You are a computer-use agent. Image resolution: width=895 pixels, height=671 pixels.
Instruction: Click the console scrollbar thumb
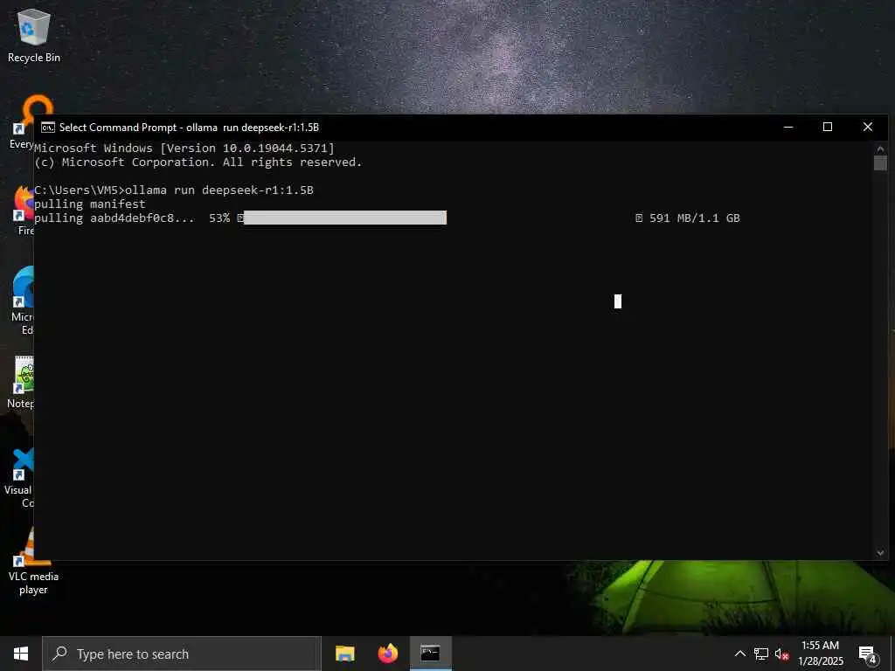click(x=880, y=163)
